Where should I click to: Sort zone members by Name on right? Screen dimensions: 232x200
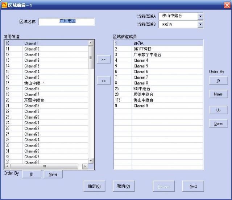pos(218,94)
